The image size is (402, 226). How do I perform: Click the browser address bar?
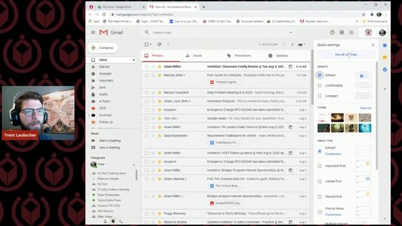pyautogui.click(x=236, y=14)
